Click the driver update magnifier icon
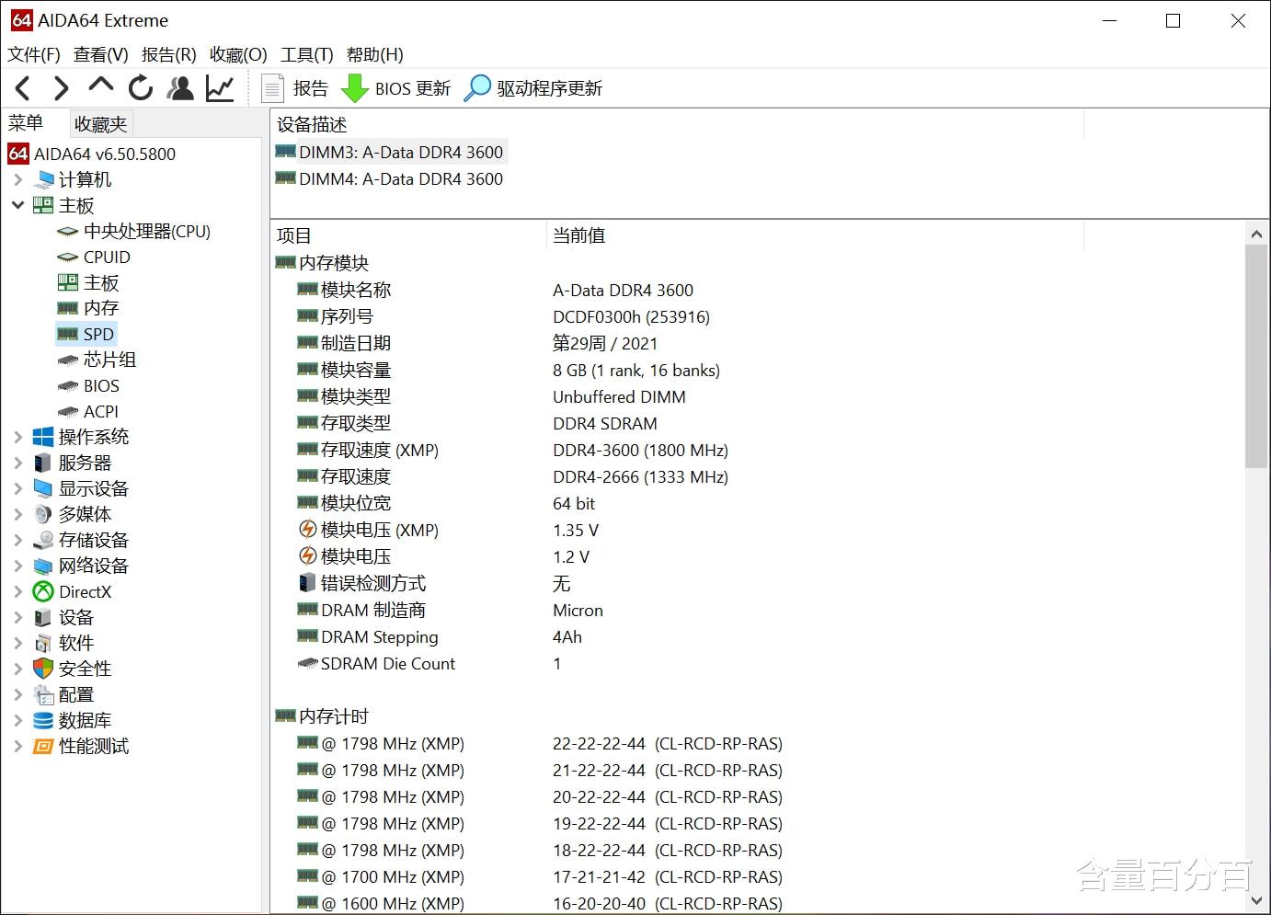This screenshot has height=915, width=1271. click(477, 88)
